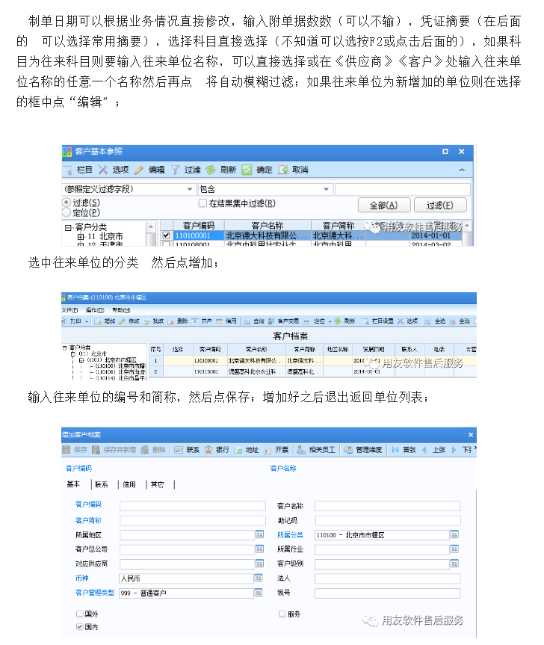
Task: Open 所属行业 reference picker
Action: pyautogui.click(x=454, y=549)
